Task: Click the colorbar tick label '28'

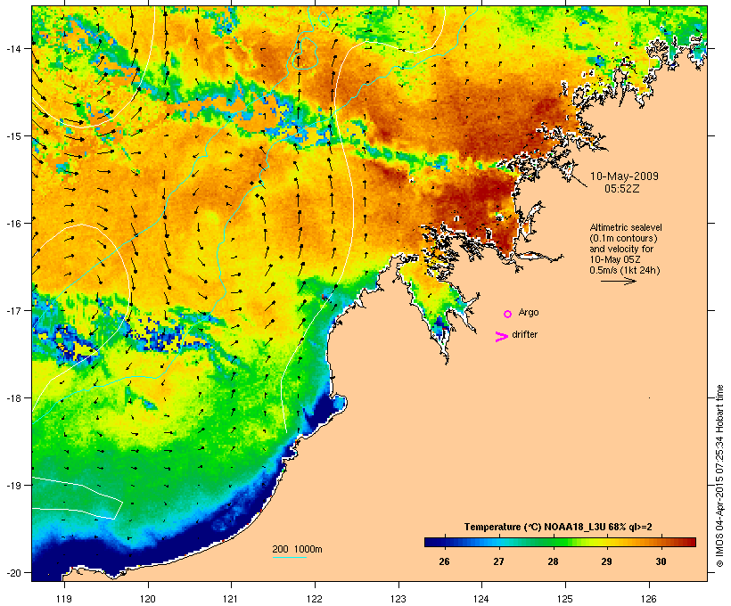Action: point(553,561)
